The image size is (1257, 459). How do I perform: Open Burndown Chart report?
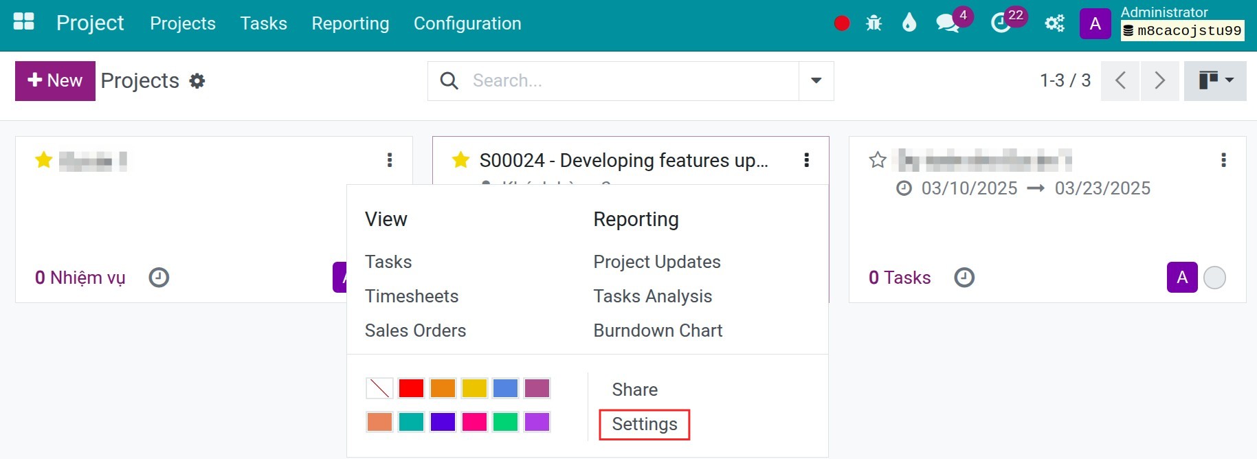(658, 331)
